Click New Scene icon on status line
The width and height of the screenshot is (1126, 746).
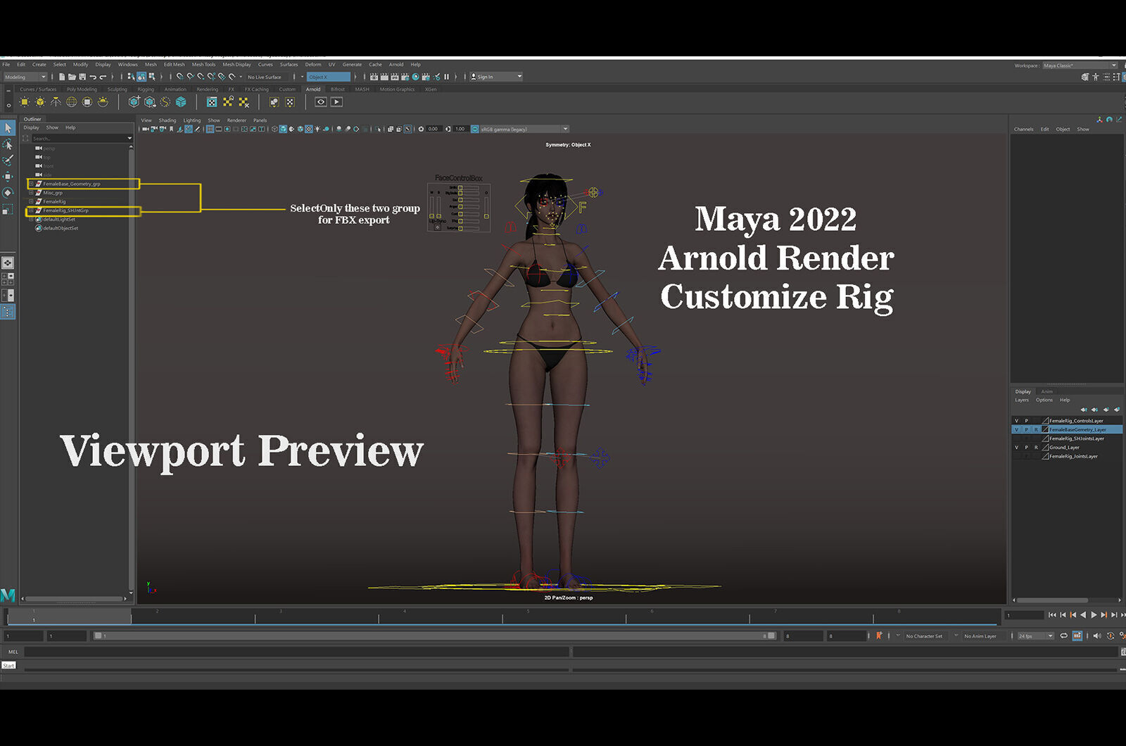click(x=62, y=77)
